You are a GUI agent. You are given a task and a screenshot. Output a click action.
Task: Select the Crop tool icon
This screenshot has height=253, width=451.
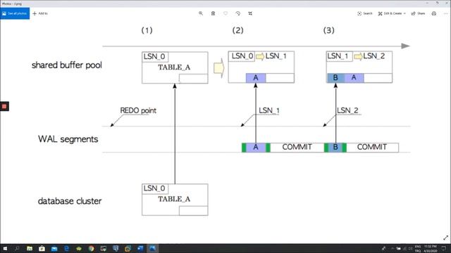pos(250,13)
